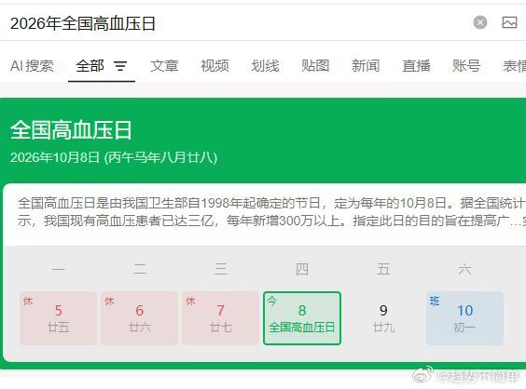This screenshot has height=389, width=526.
Task: Switch to the AI搜索 tab
Action: 32,66
